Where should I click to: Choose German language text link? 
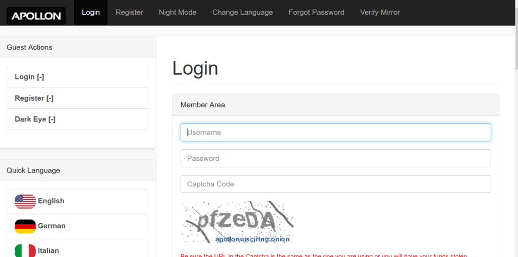pyautogui.click(x=52, y=226)
